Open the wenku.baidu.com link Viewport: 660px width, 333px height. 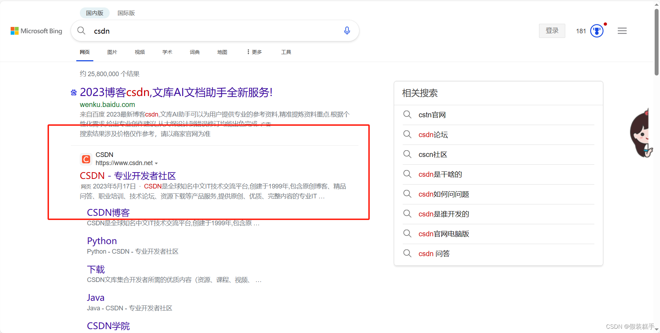108,105
